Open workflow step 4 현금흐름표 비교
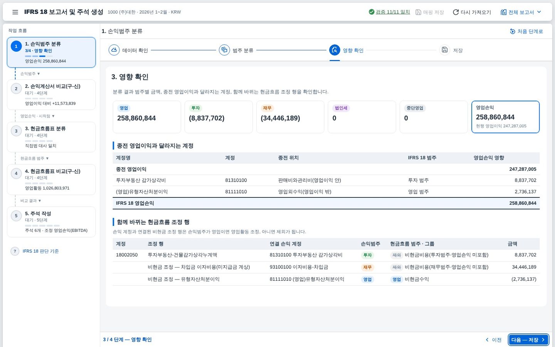This screenshot has width=555, height=347. 51,180
